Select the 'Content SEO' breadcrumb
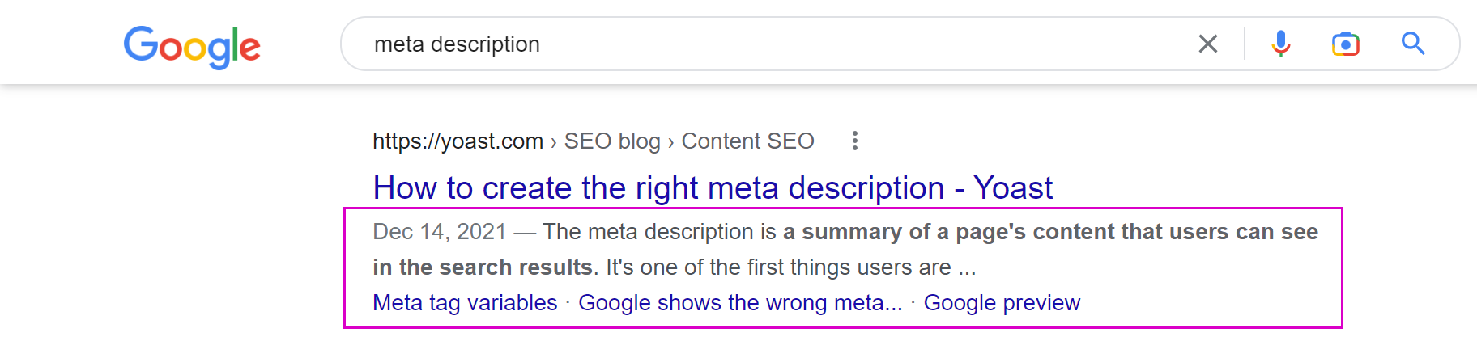The width and height of the screenshot is (1477, 362). pos(747,141)
